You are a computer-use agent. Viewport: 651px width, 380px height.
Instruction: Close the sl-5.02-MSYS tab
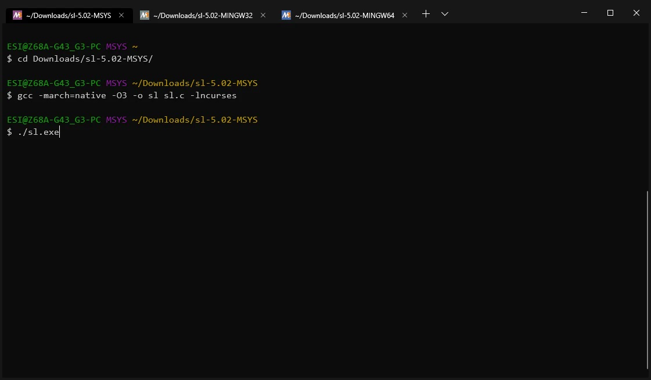click(121, 15)
